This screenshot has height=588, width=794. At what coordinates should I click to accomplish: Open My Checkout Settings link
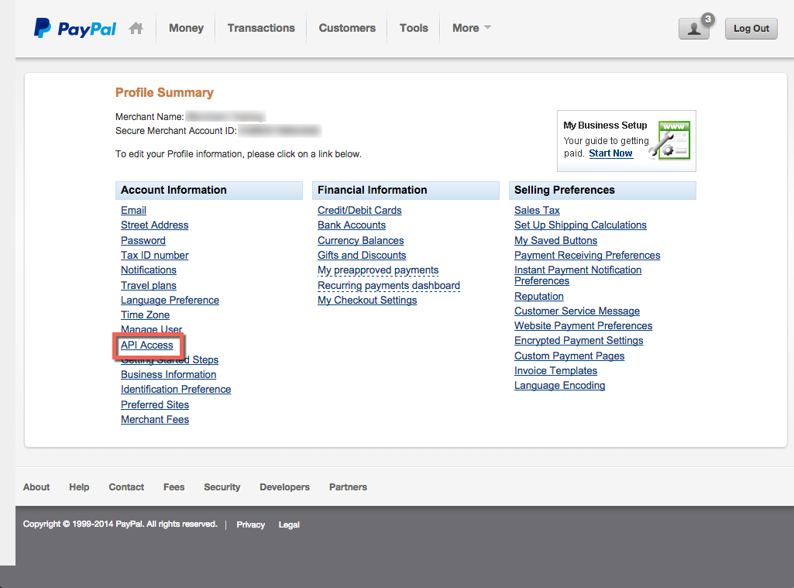pyautogui.click(x=367, y=301)
